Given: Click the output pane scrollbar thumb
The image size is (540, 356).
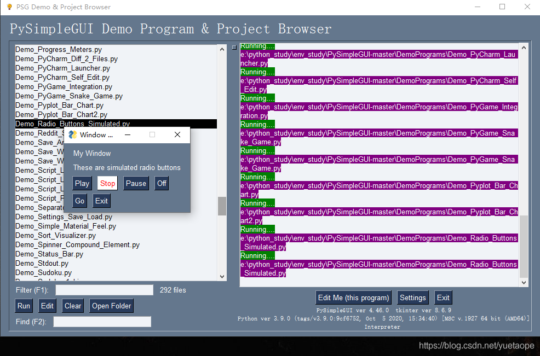Looking at the screenshot, I should [x=524, y=246].
